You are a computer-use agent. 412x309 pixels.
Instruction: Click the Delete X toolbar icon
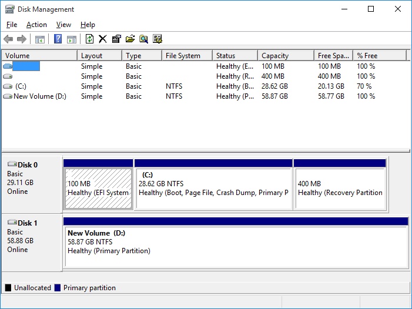point(103,39)
